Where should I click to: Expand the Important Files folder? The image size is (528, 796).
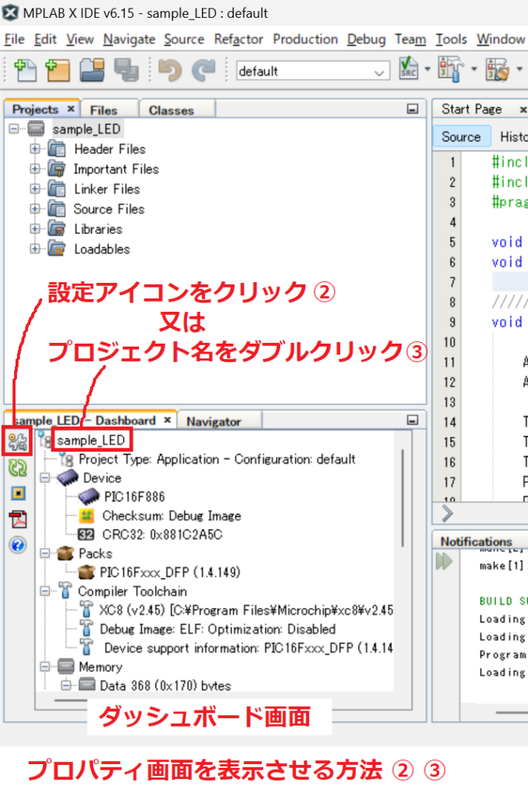34,169
